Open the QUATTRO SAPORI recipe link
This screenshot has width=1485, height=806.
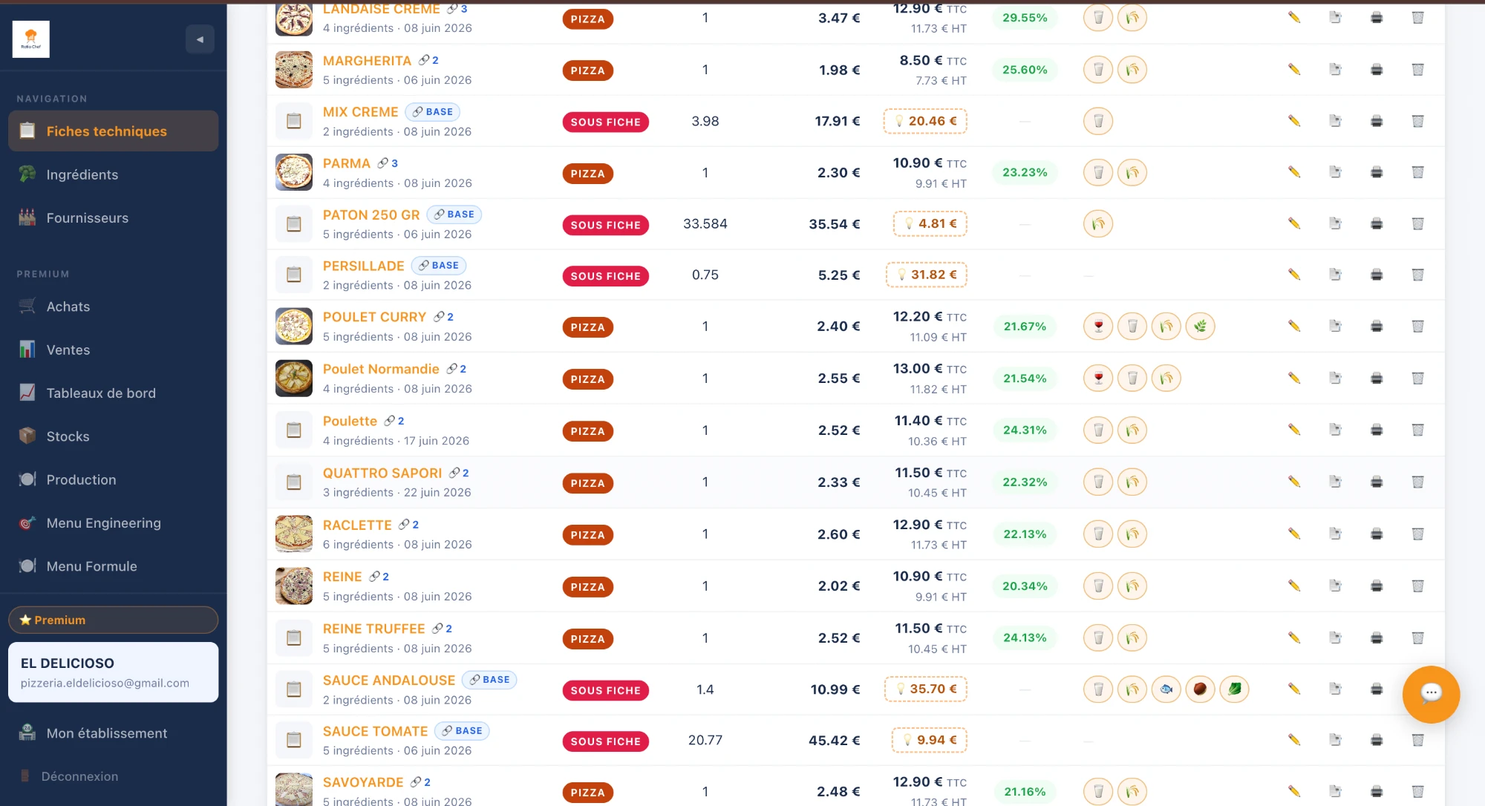(382, 473)
